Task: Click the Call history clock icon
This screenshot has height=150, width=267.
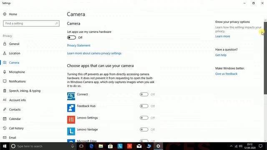Action: point(5,128)
